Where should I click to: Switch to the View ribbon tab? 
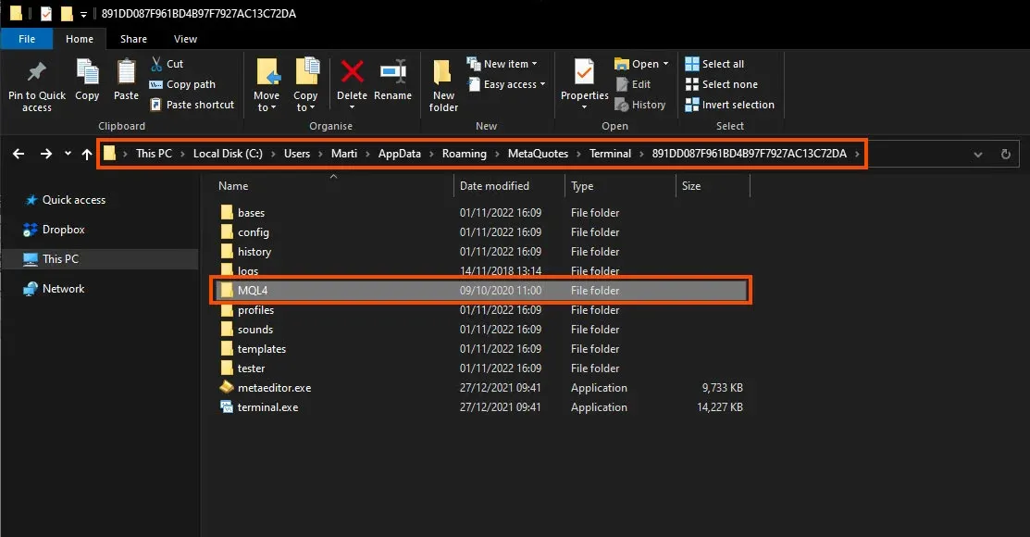click(185, 39)
